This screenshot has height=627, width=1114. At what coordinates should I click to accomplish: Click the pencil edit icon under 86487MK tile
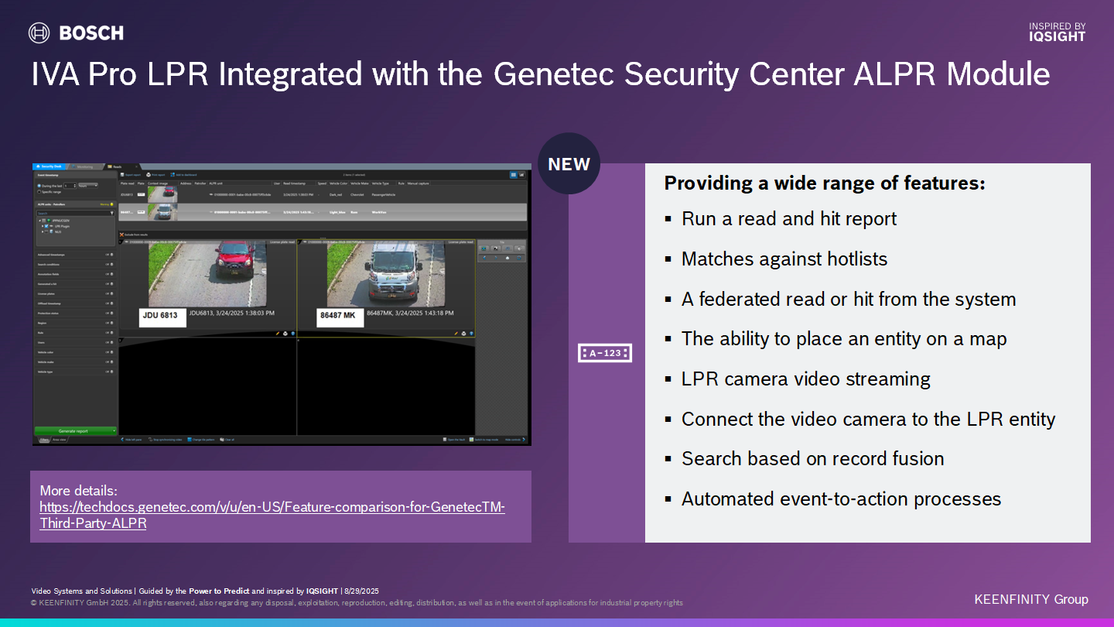(456, 333)
